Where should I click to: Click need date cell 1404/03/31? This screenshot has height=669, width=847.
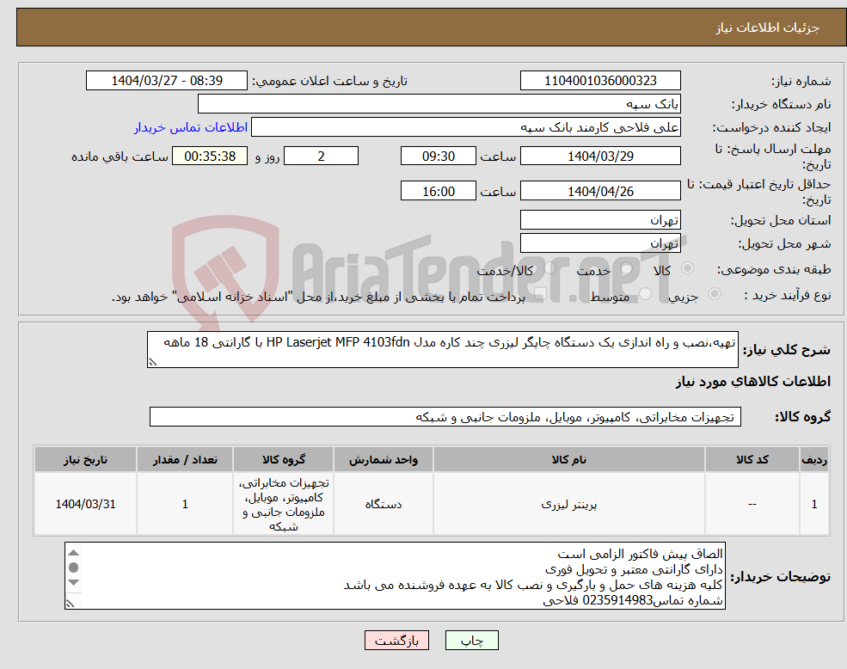(85, 504)
